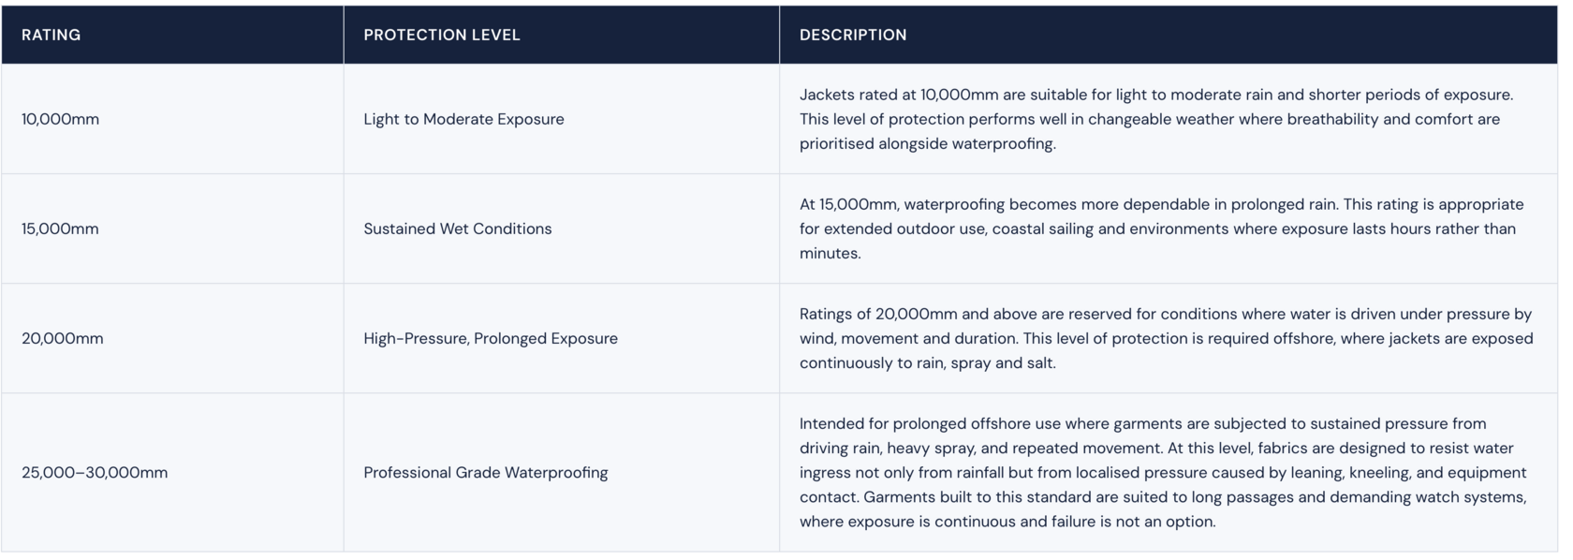Click Professional Grade Waterproofing cell

tap(562, 472)
